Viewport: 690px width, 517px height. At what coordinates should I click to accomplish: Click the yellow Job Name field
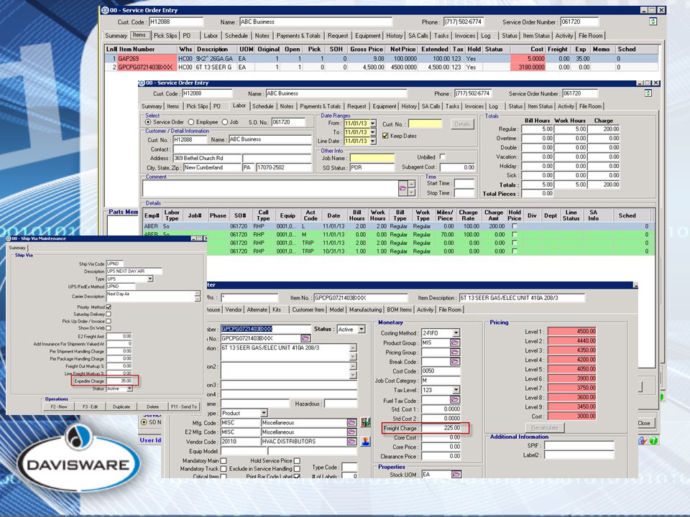coord(372,158)
